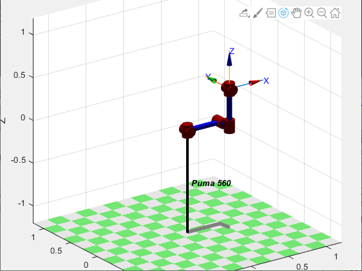Click the red wrist joint under frame
Screen dimensions: 362x271
pos(229,89)
